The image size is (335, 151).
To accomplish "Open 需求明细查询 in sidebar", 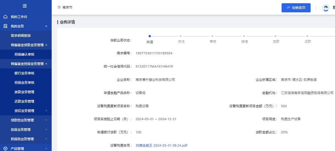I will 21,36.
